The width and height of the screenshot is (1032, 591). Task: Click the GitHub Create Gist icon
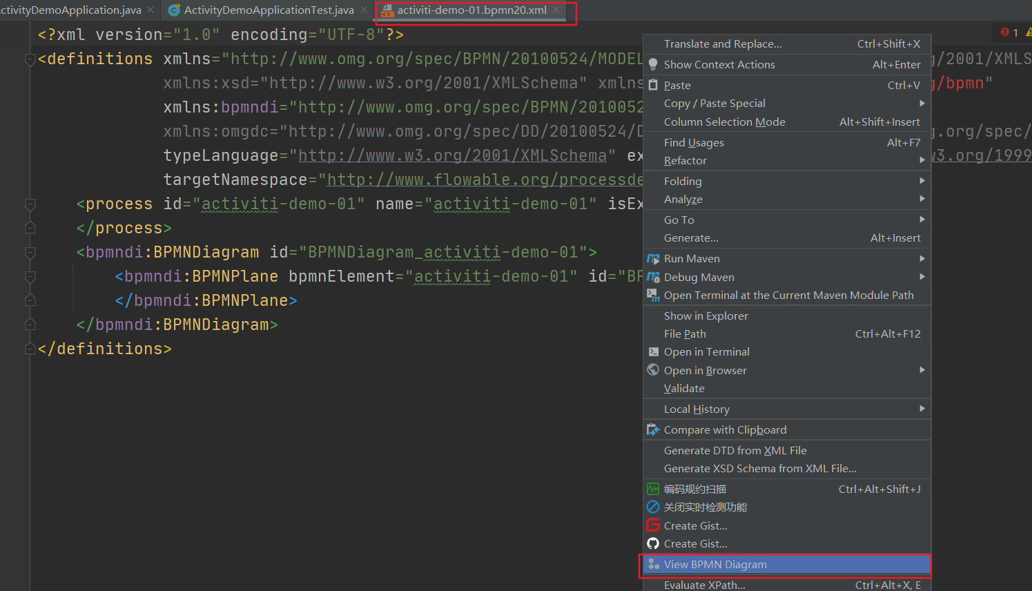653,543
